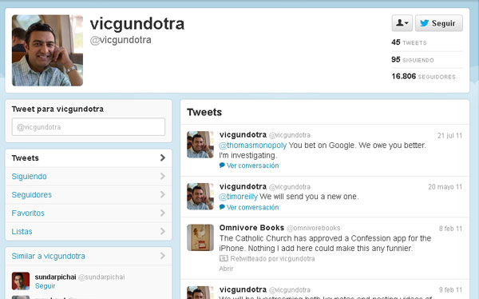Click @omnivorebooks handle text
Viewport: 479px width, 299px height.
click(x=314, y=228)
